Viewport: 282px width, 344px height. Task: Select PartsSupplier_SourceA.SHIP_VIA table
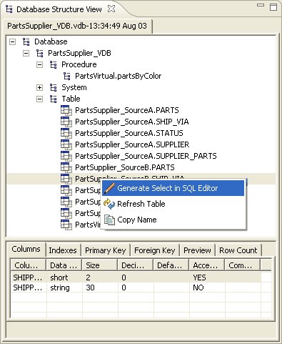pyautogui.click(x=132, y=122)
